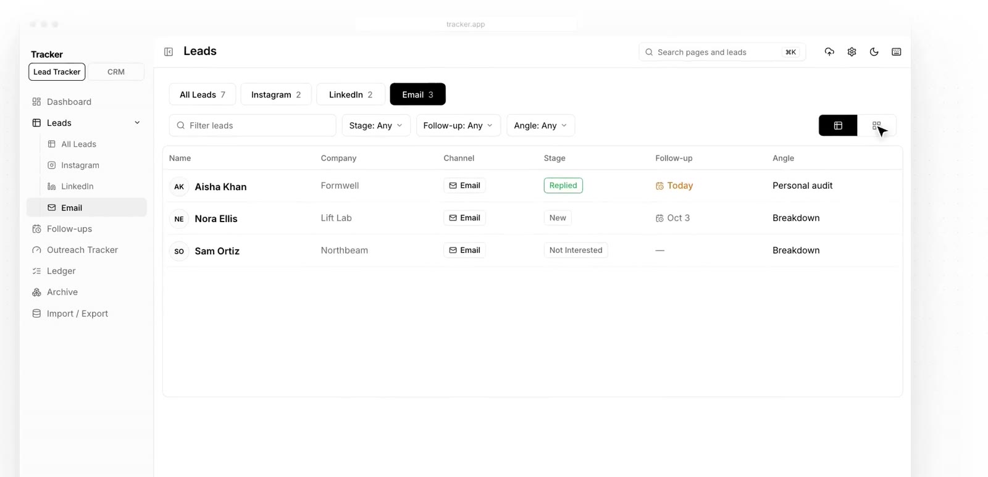988x477 pixels.
Task: Select the Email 3 tab
Action: (x=418, y=94)
